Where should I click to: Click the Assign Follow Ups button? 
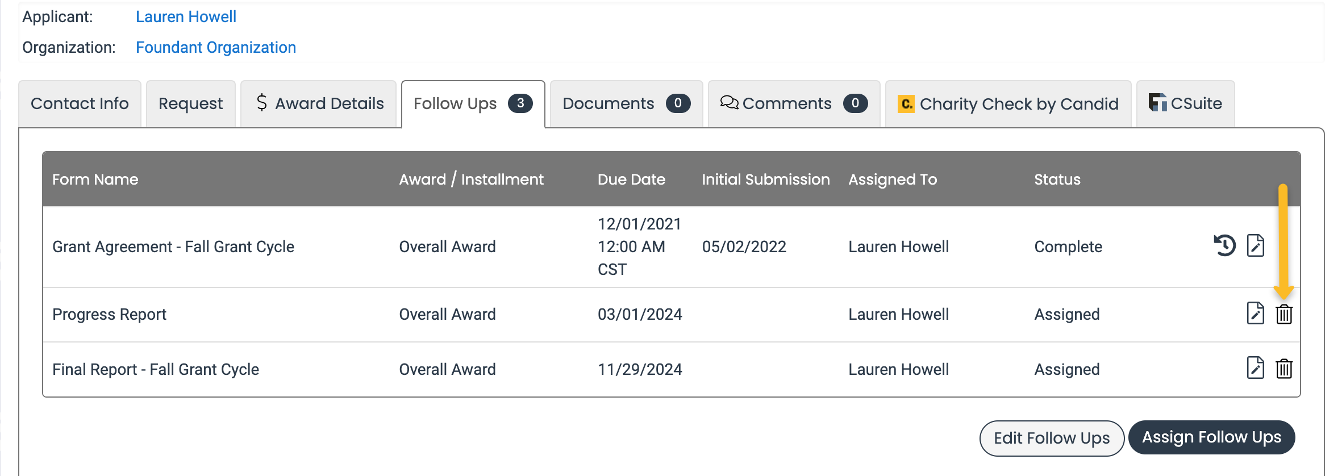1211,437
